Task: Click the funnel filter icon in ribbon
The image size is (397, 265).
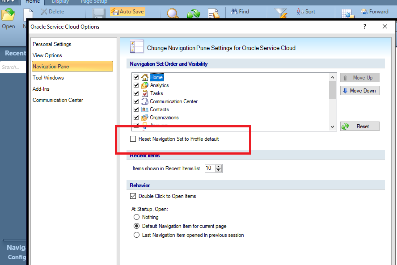Action: click(x=280, y=13)
